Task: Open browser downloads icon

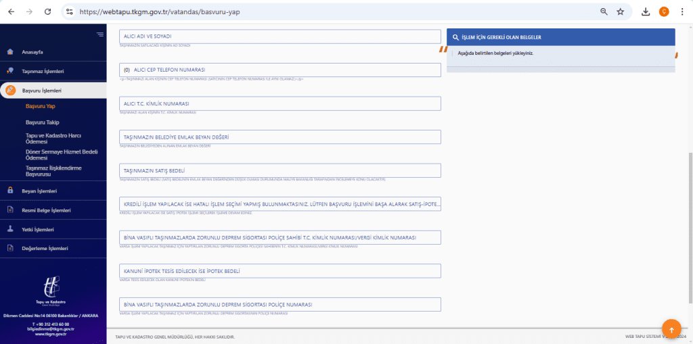Action: (646, 12)
